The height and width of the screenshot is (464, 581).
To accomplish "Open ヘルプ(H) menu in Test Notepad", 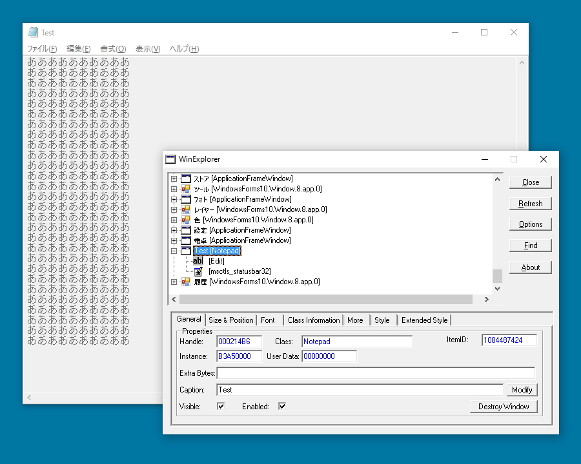I will (x=184, y=49).
